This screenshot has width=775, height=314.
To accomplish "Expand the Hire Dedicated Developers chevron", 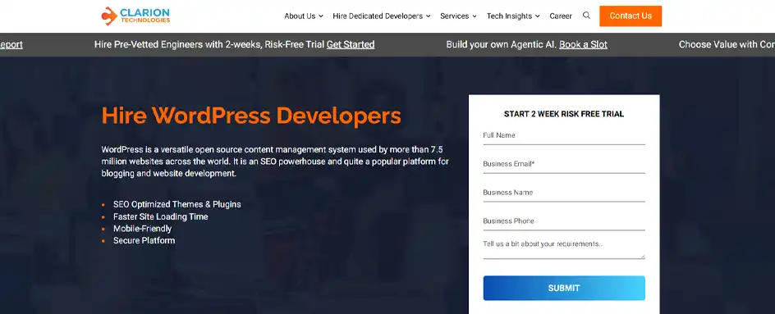I will tap(428, 16).
